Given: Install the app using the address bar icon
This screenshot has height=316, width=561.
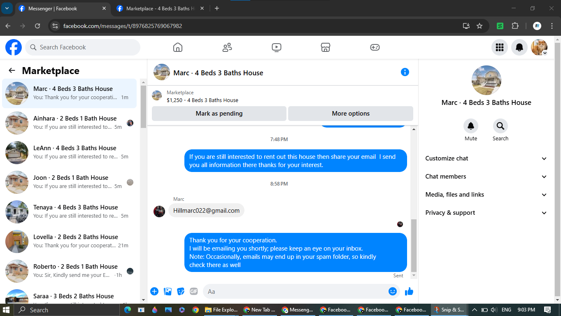Looking at the screenshot, I should pyautogui.click(x=466, y=26).
